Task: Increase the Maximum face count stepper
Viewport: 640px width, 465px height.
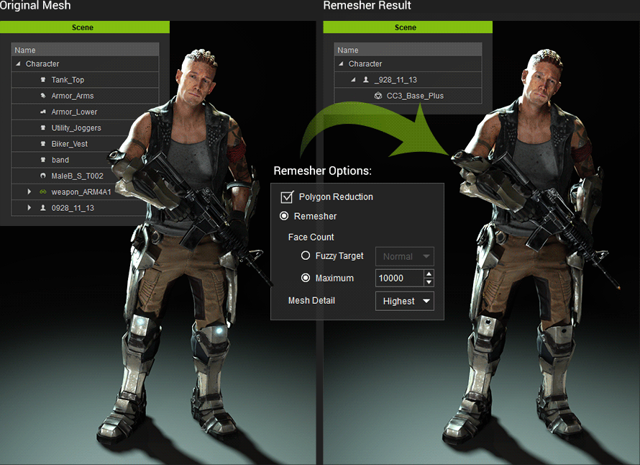Action: [429, 274]
